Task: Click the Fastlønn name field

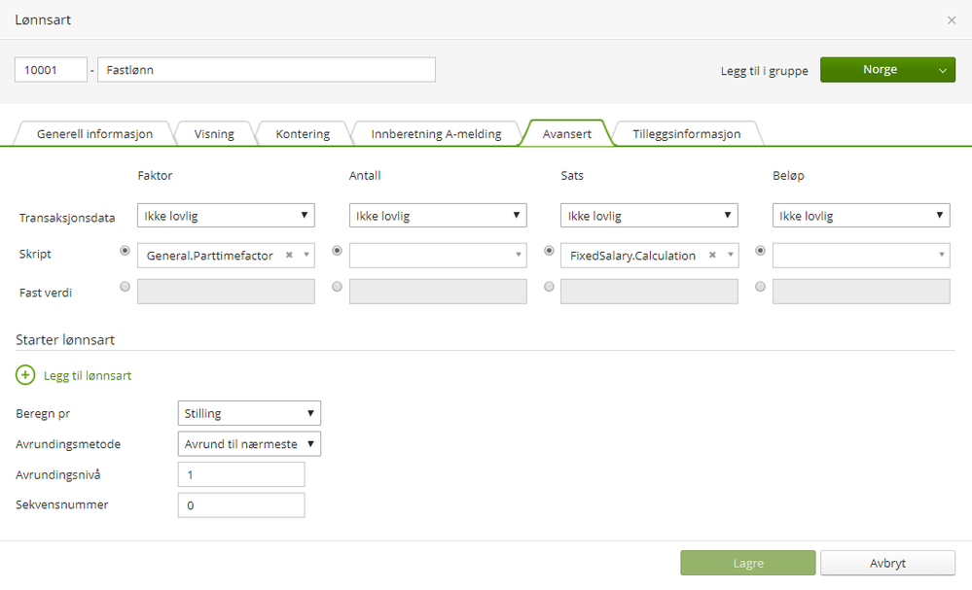Action: tap(266, 70)
